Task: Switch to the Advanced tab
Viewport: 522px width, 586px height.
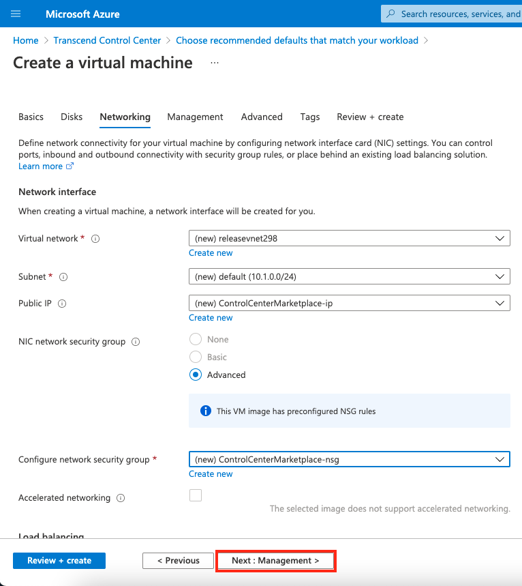Action: (262, 117)
